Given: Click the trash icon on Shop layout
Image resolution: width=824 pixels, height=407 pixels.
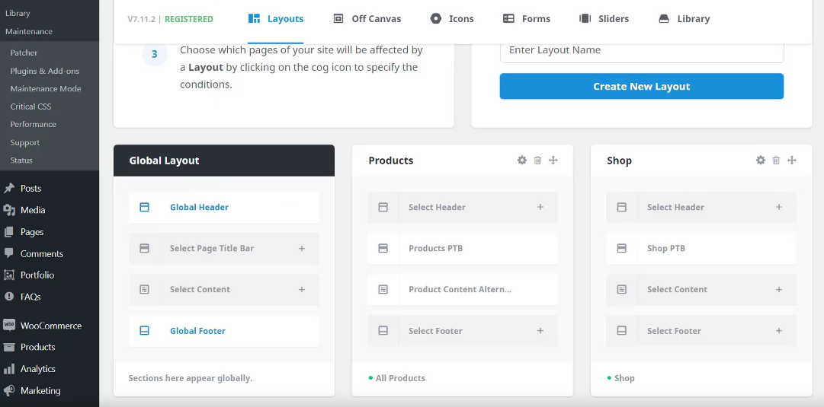Looking at the screenshot, I should [x=776, y=161].
